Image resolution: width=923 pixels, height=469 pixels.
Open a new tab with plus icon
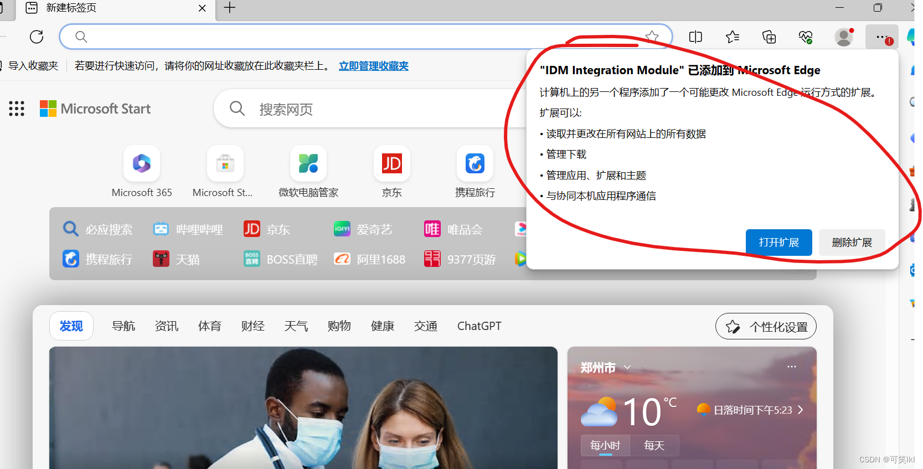pyautogui.click(x=230, y=8)
